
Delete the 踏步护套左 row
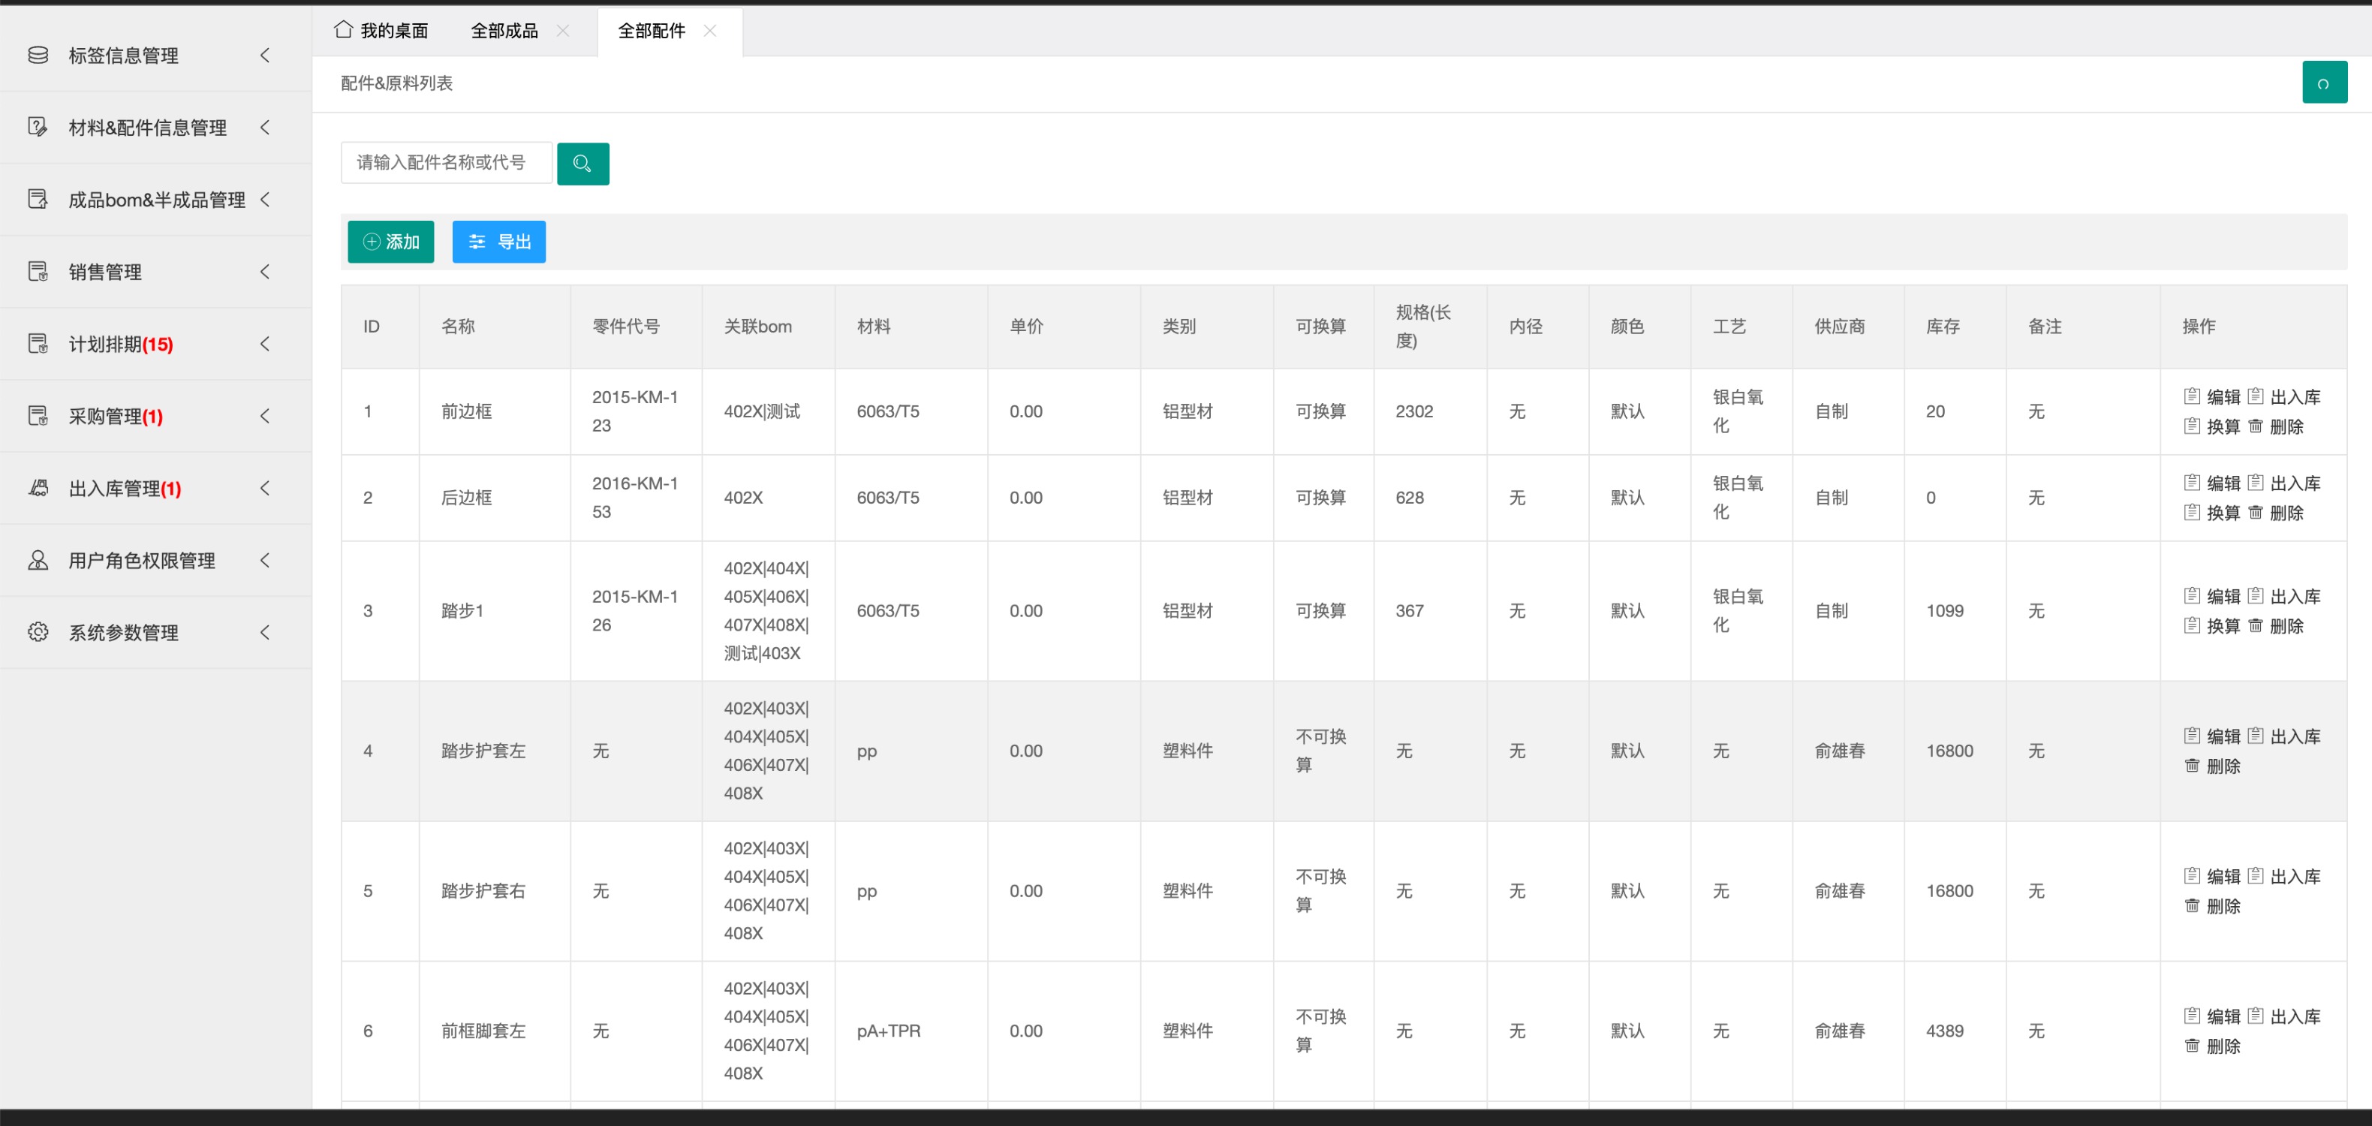coord(2212,765)
